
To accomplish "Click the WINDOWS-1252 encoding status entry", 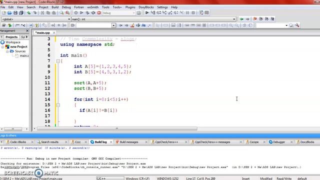I will tap(167, 178).
